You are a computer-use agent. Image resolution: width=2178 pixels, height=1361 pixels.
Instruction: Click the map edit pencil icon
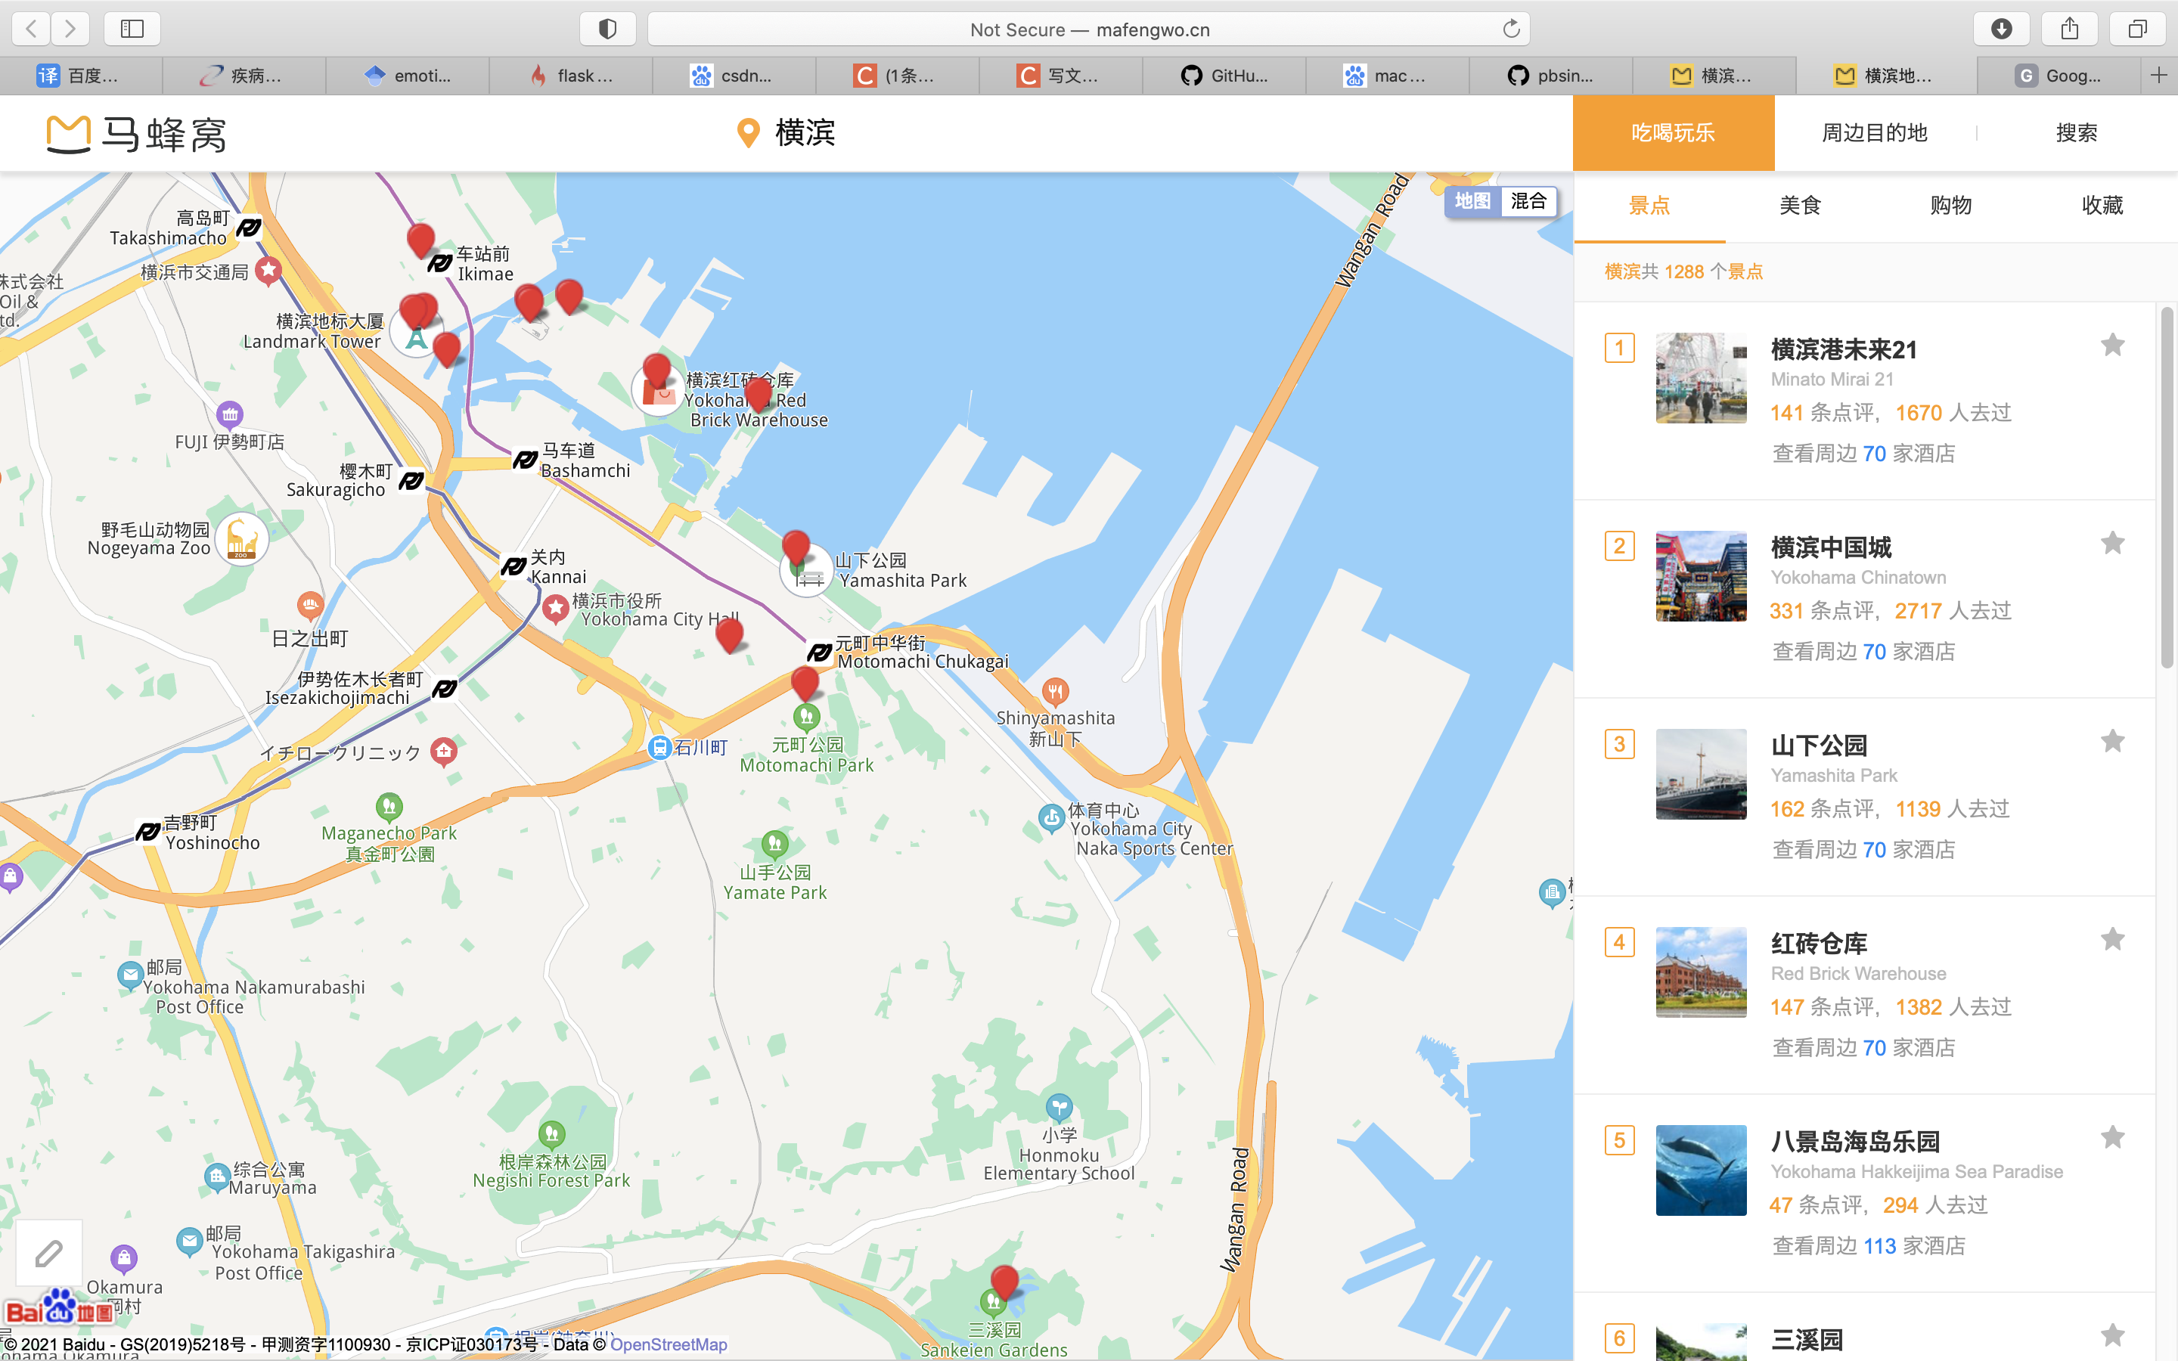(48, 1253)
